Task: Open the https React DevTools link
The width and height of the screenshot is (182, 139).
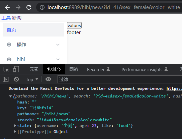Action: coord(174,88)
